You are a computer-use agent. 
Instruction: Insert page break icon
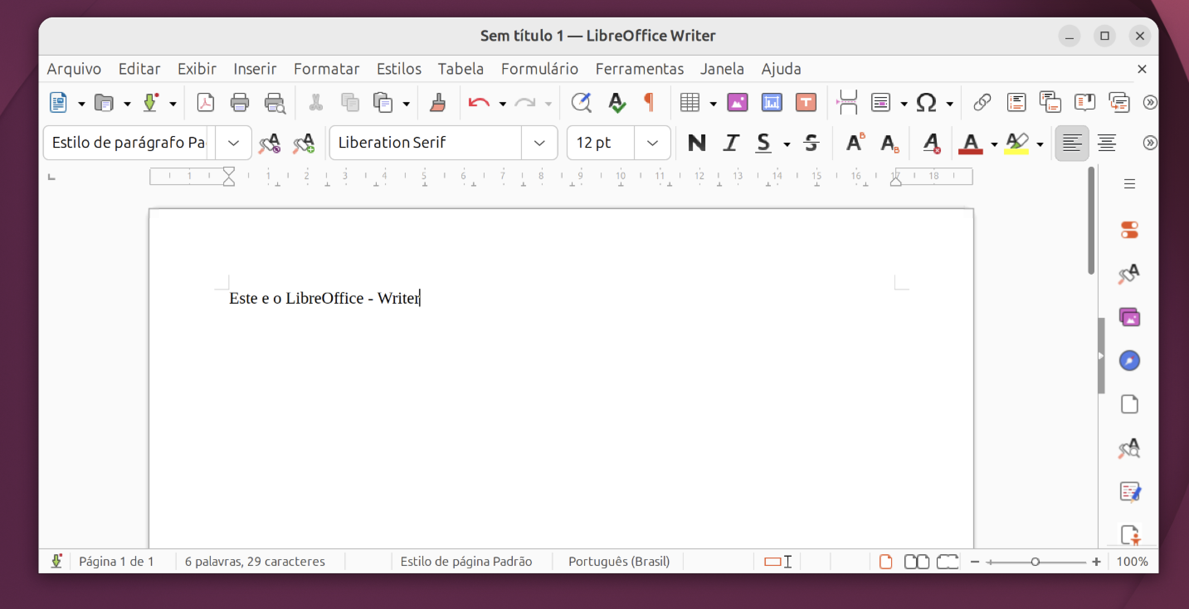click(x=848, y=102)
